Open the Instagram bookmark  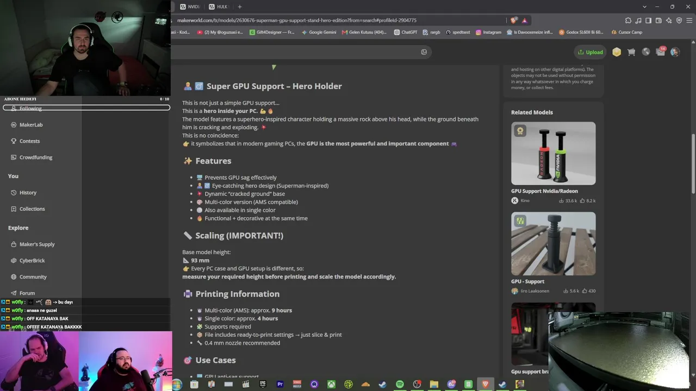488,32
